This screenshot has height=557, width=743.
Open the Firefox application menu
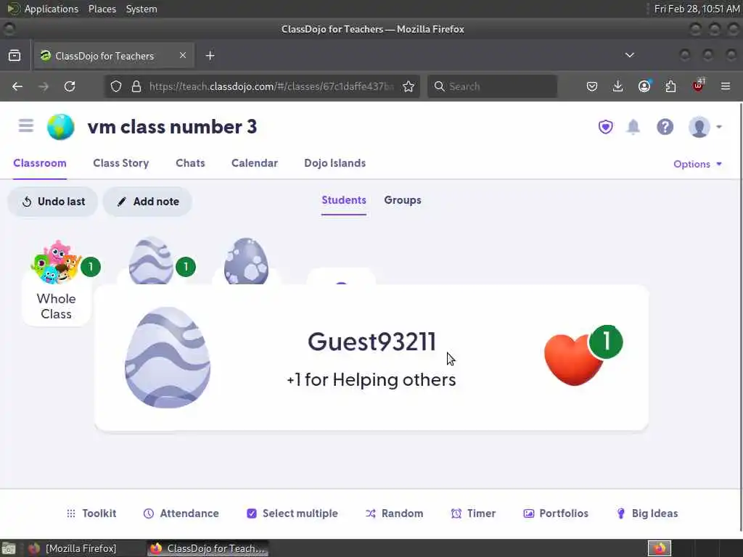click(x=726, y=86)
